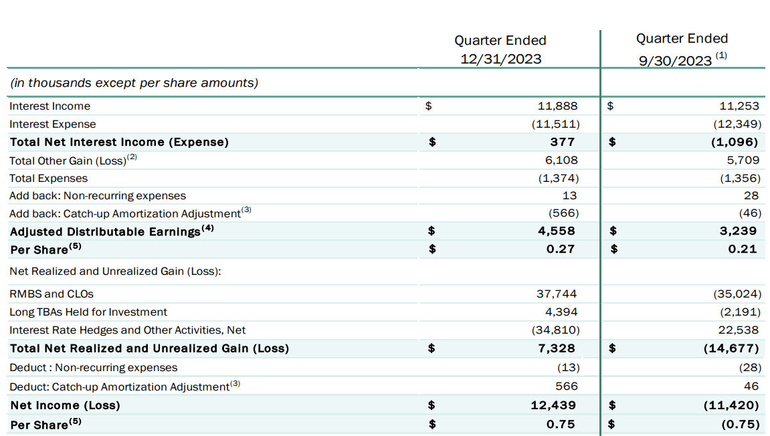This screenshot has width=770, height=436.
Task: Click the 'Interest Expense' row label
Action: pyautogui.click(x=53, y=124)
